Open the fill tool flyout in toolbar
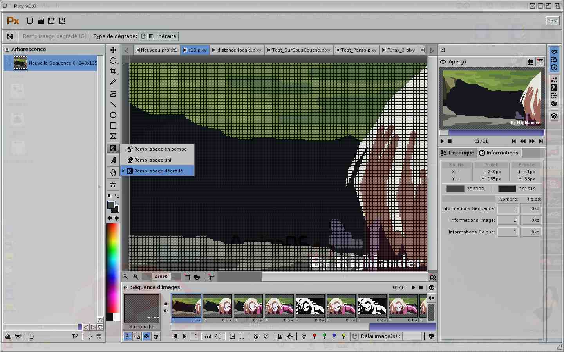 pyautogui.click(x=113, y=148)
